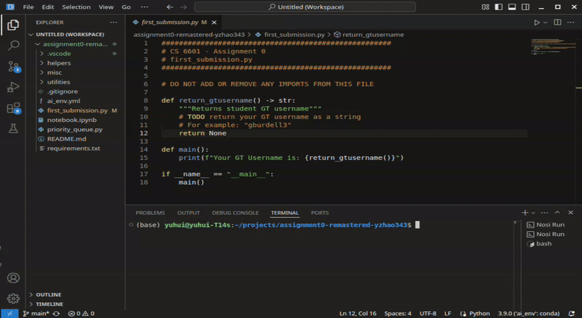Split the editor to the right
Image resolution: width=582 pixels, height=318 pixels.
[x=557, y=23]
